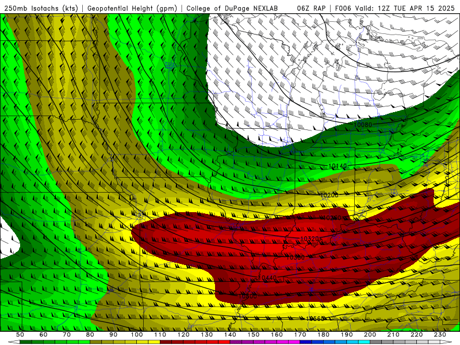The height and width of the screenshot is (345, 460).
Task: Click the "250mb Isotachs (kts)" title text
Action: point(41,8)
